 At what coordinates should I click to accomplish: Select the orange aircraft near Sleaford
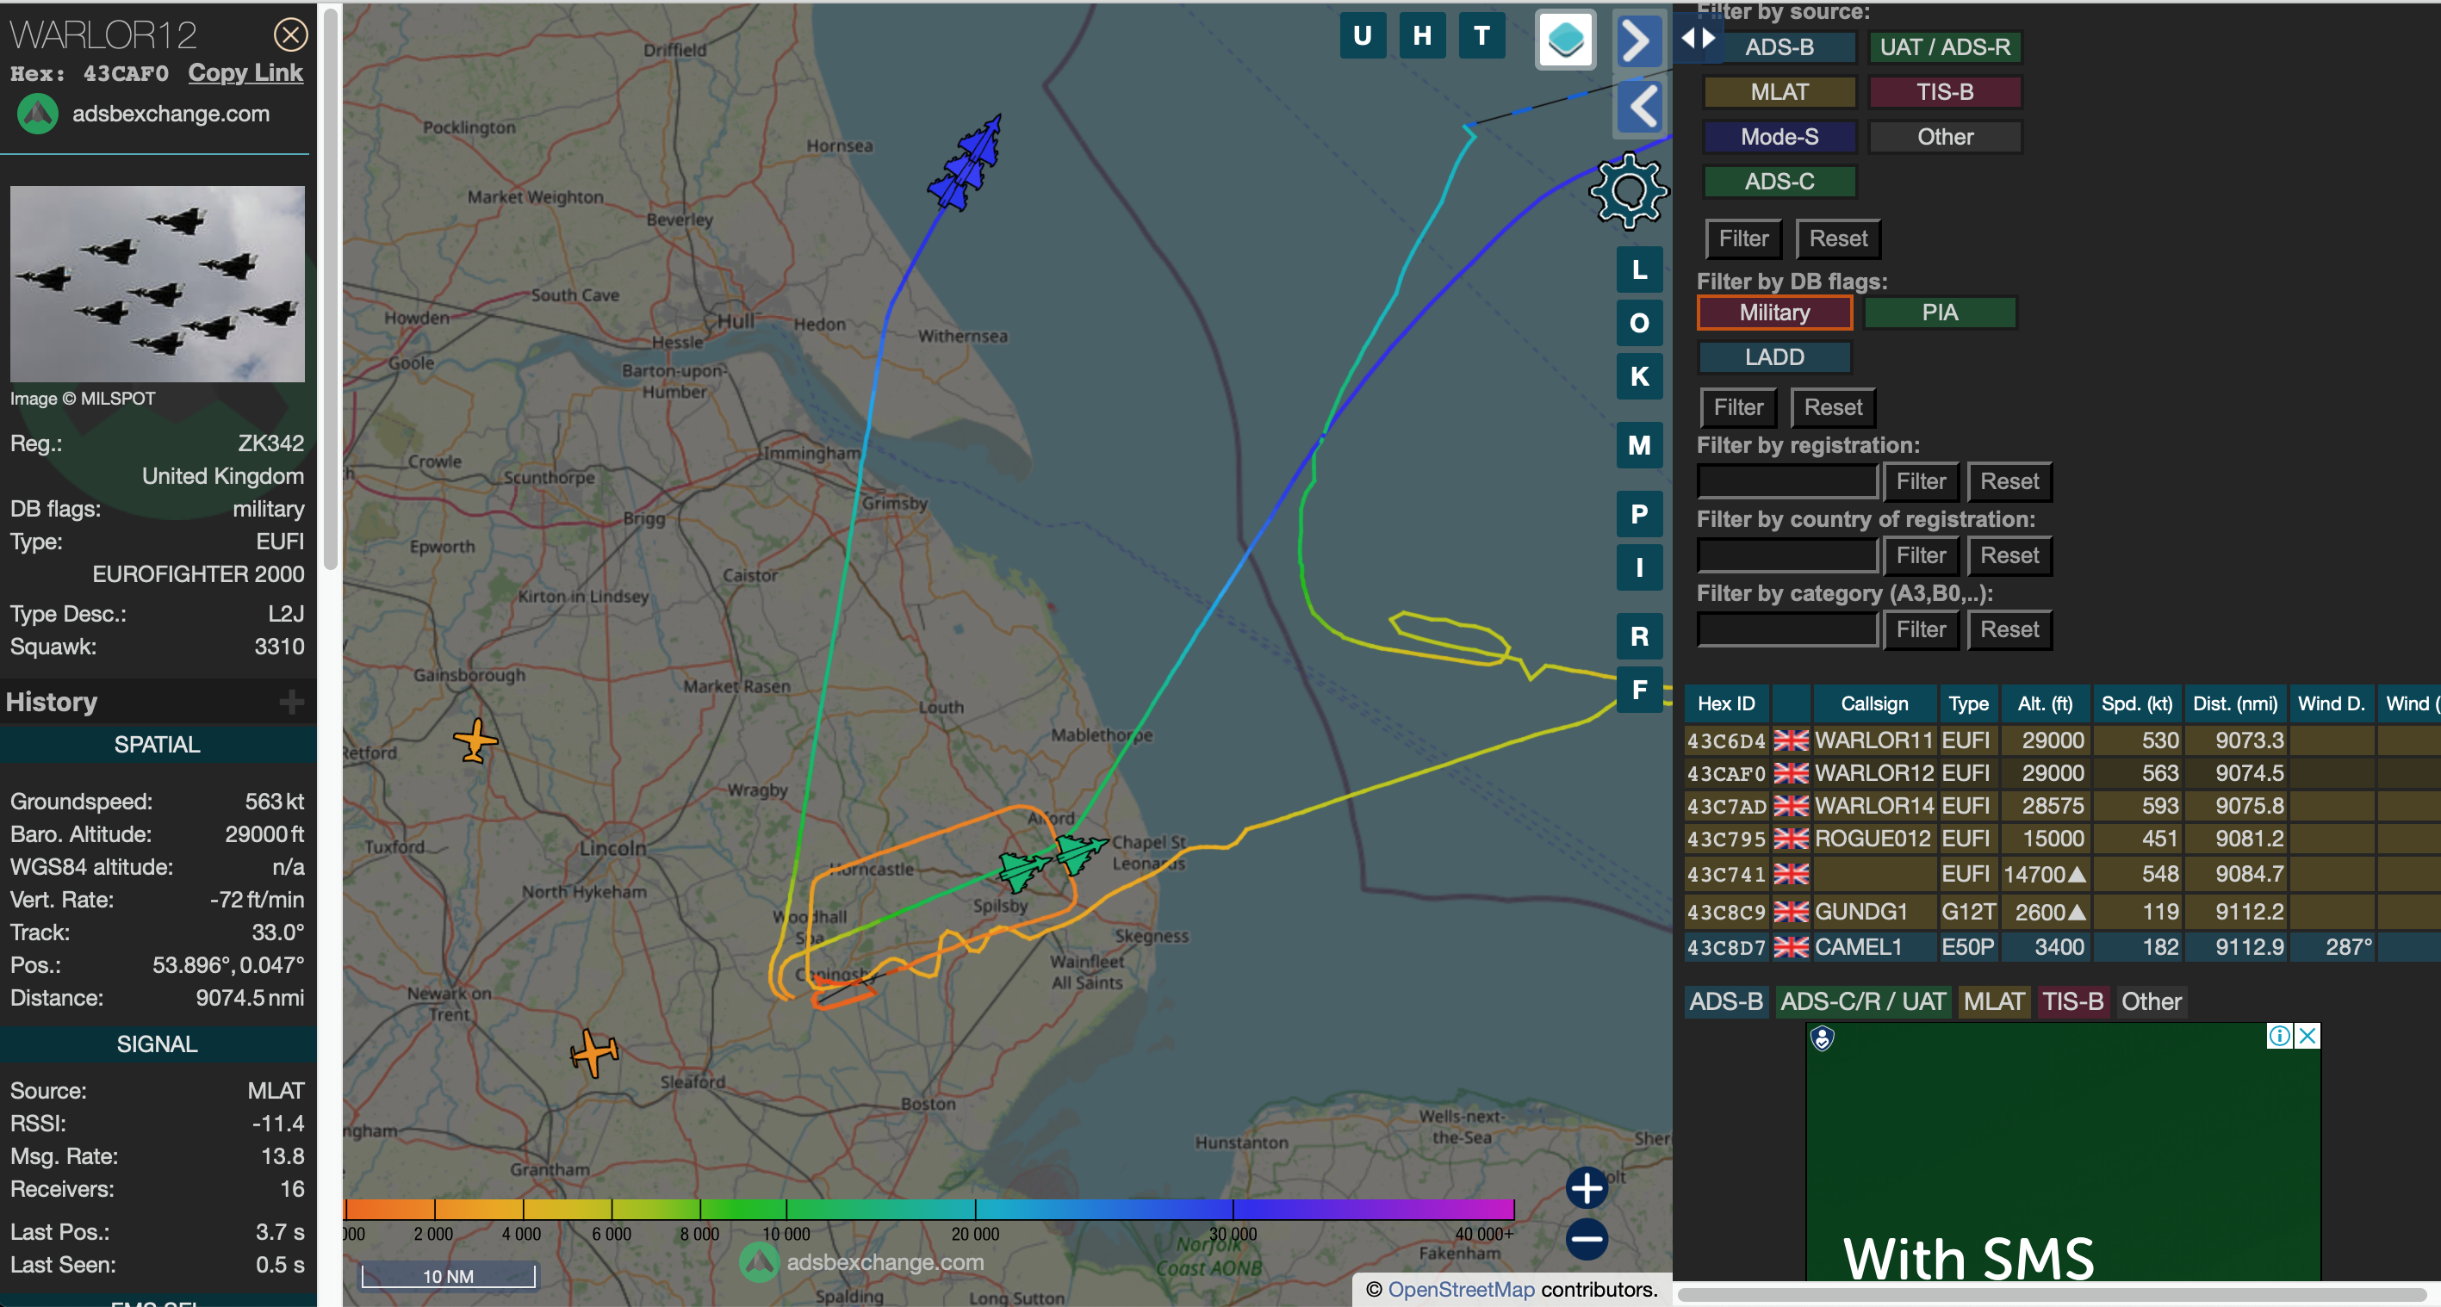[x=594, y=1052]
